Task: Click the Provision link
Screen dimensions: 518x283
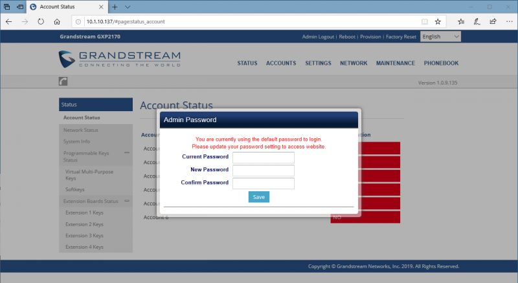Action: coord(370,37)
